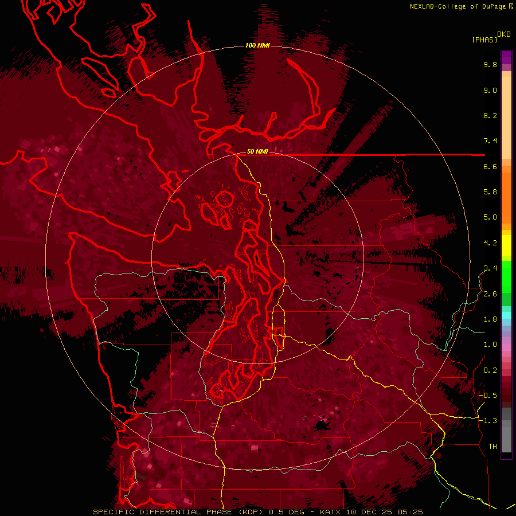Pick the cyan band on the color scale
This screenshot has height=516, width=516.
pos(506,315)
